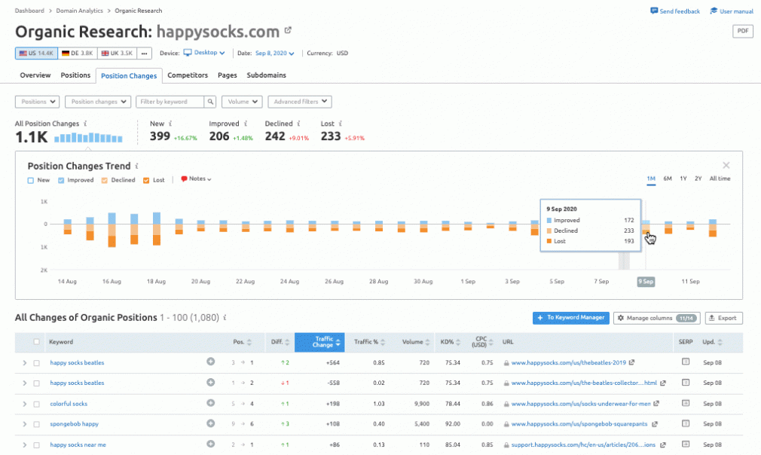Click the 16 Aug stacked bar in chart

[112, 230]
